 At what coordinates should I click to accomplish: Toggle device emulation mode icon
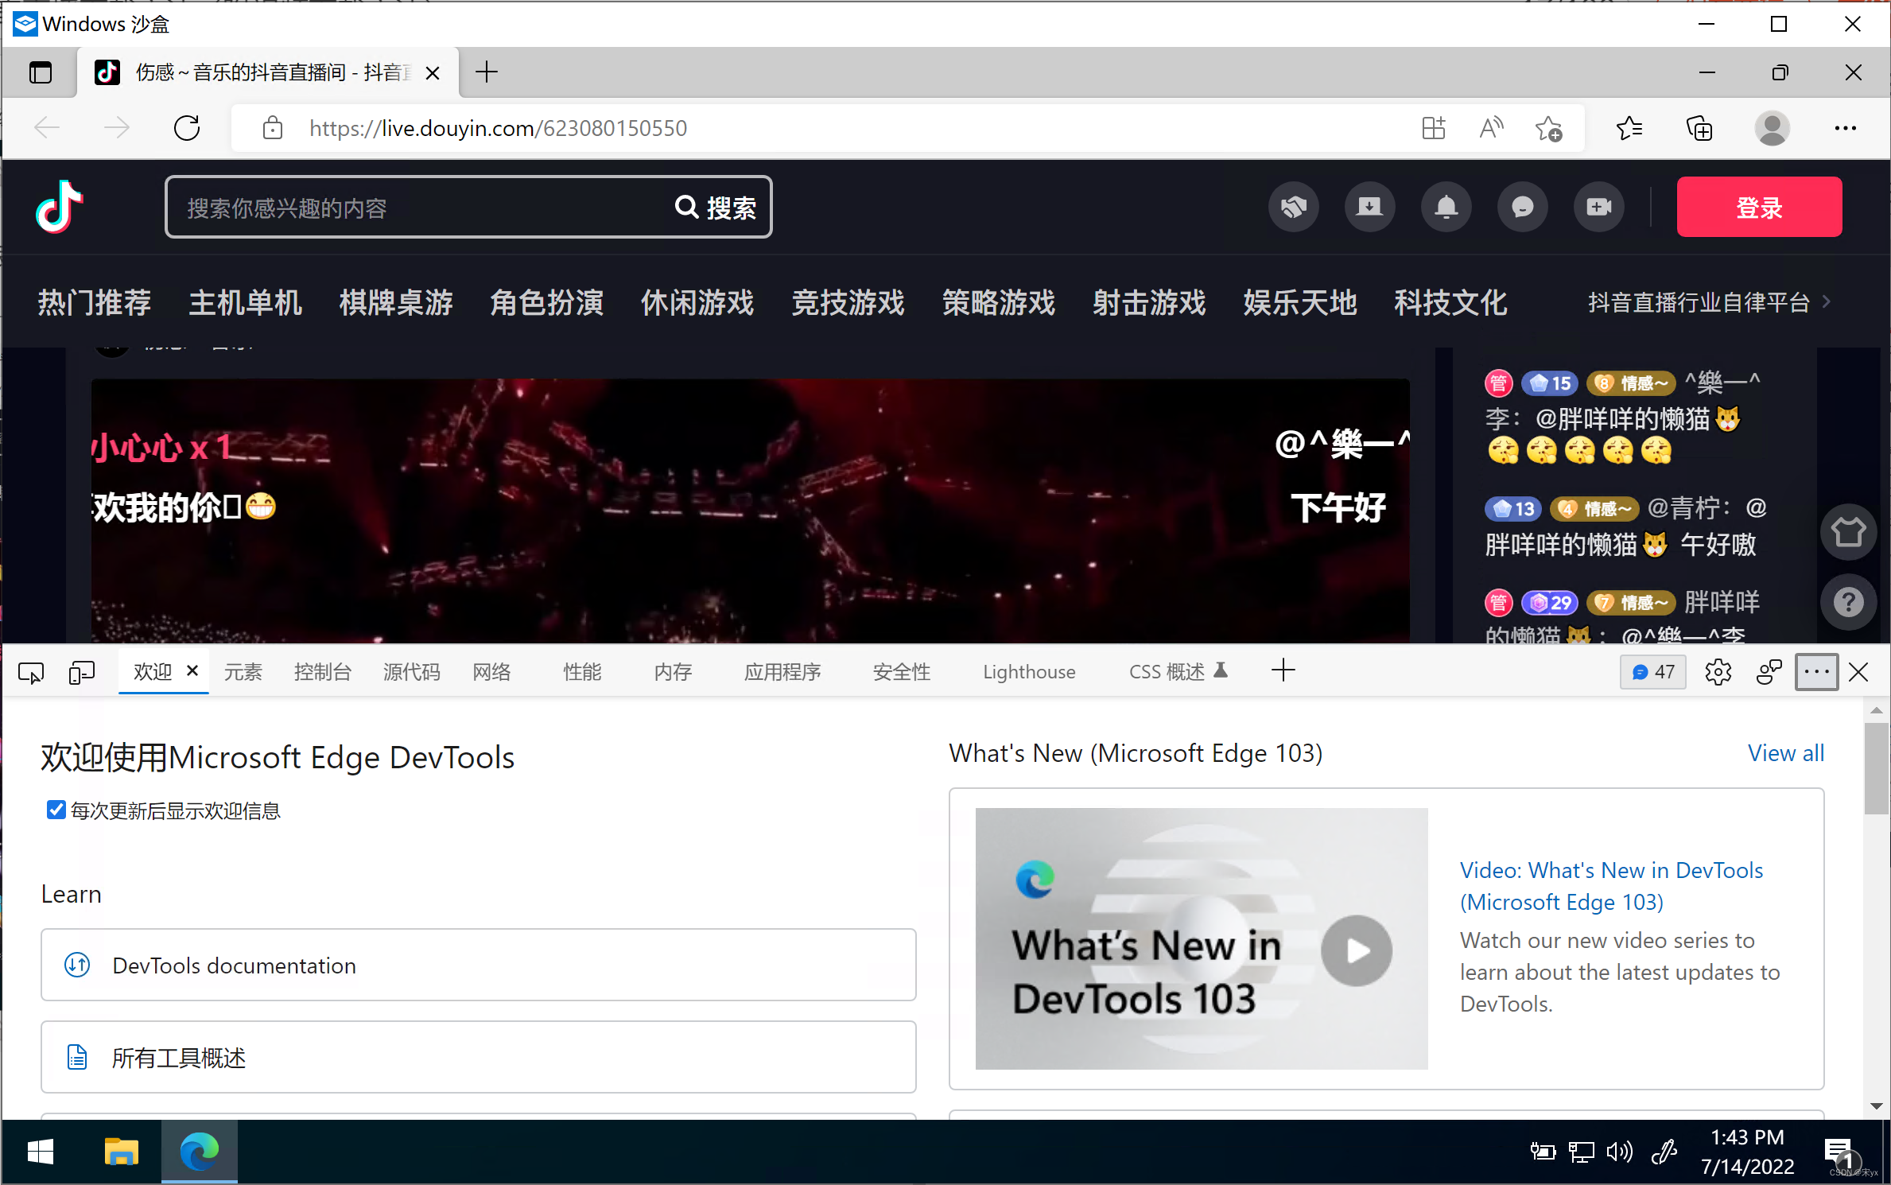(81, 673)
